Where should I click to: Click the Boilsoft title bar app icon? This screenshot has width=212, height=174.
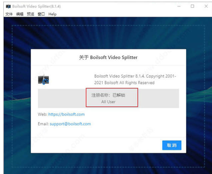[8, 6]
